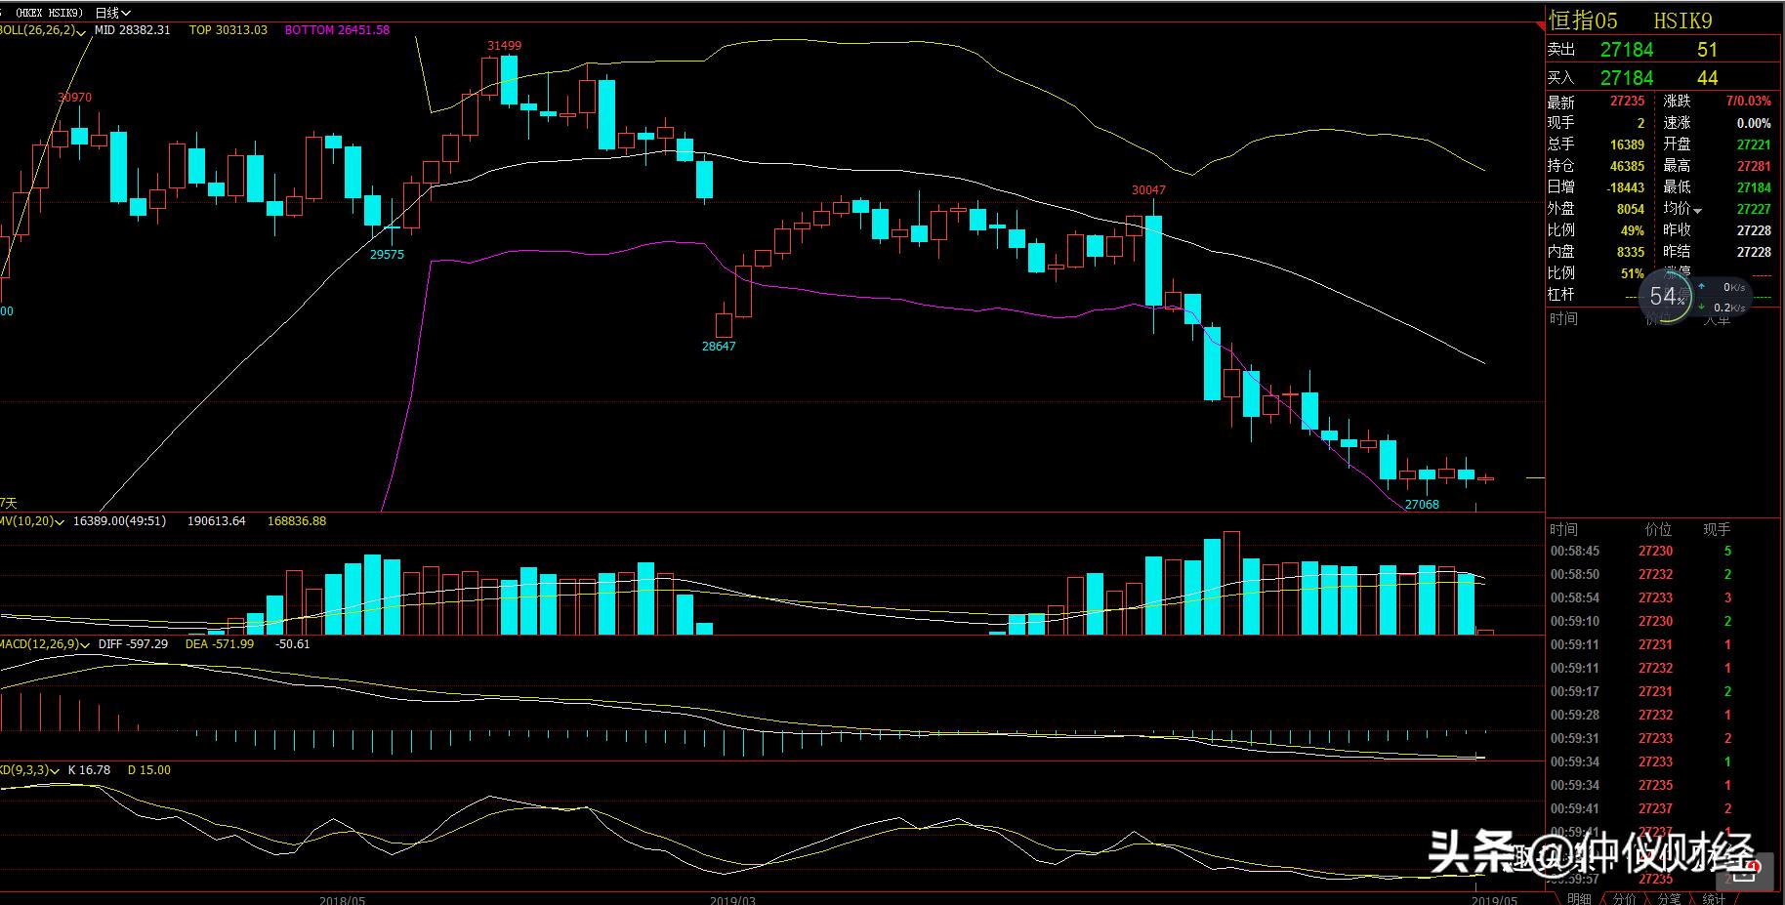The height and width of the screenshot is (905, 1785).
Task: Click the 价位 column header in tick list
Action: point(1658,530)
